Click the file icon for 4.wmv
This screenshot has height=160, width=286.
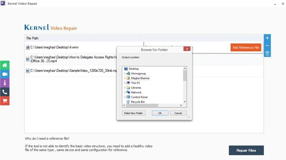coord(28,47)
